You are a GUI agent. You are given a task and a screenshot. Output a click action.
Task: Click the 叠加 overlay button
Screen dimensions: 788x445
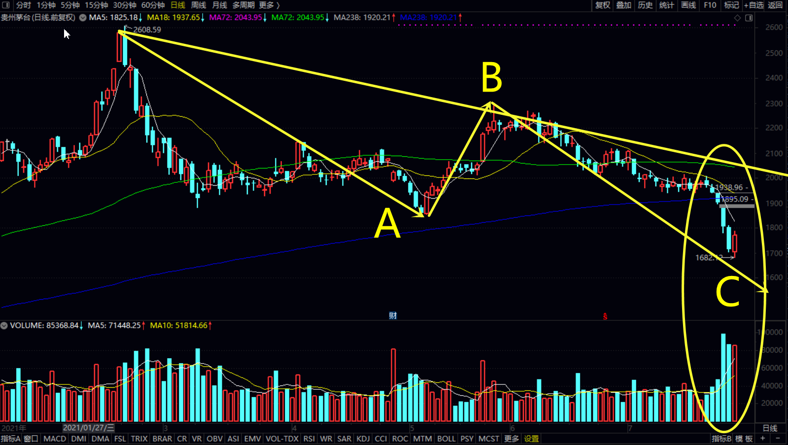[624, 5]
